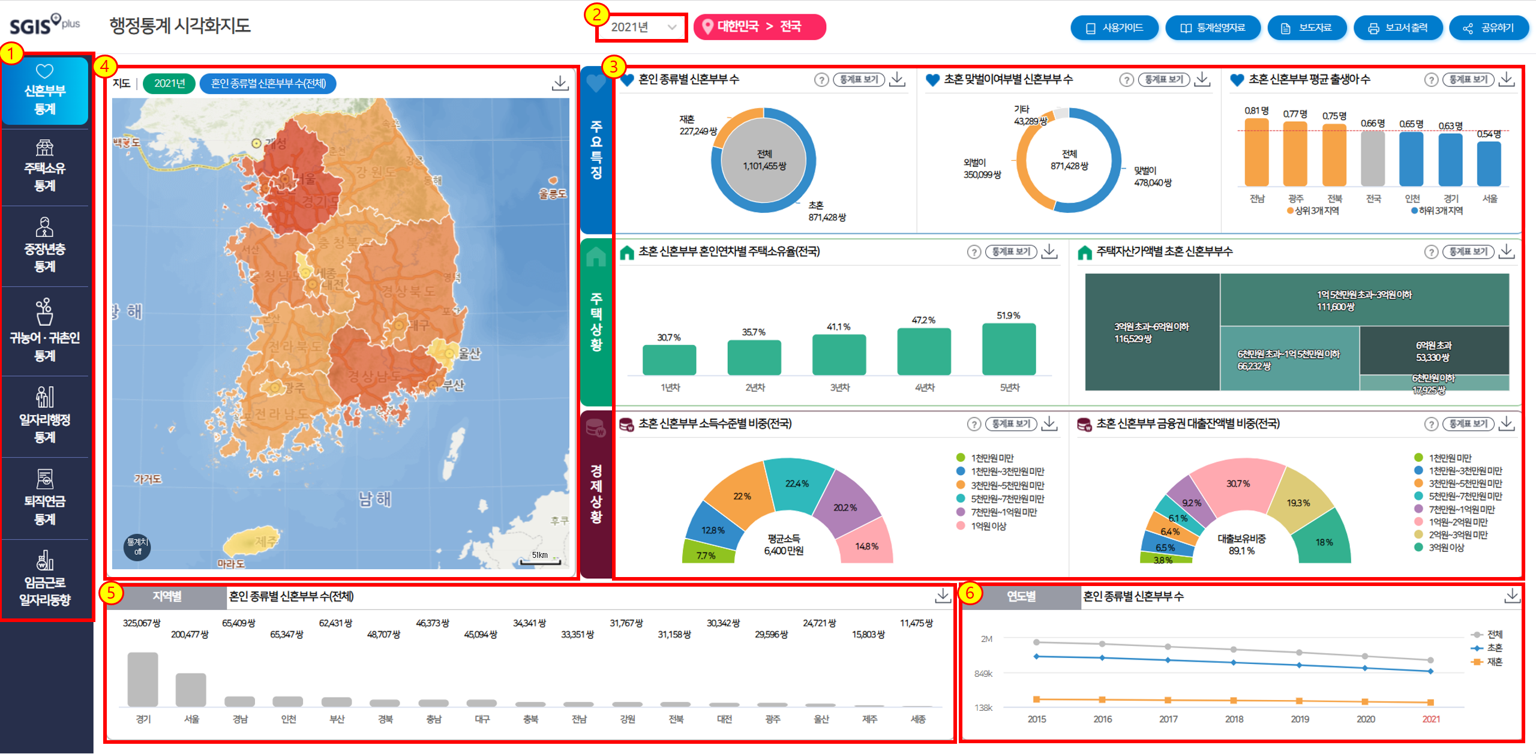Toggle 초혼 series in yearly chart legend
1536x754 pixels.
[1487, 648]
